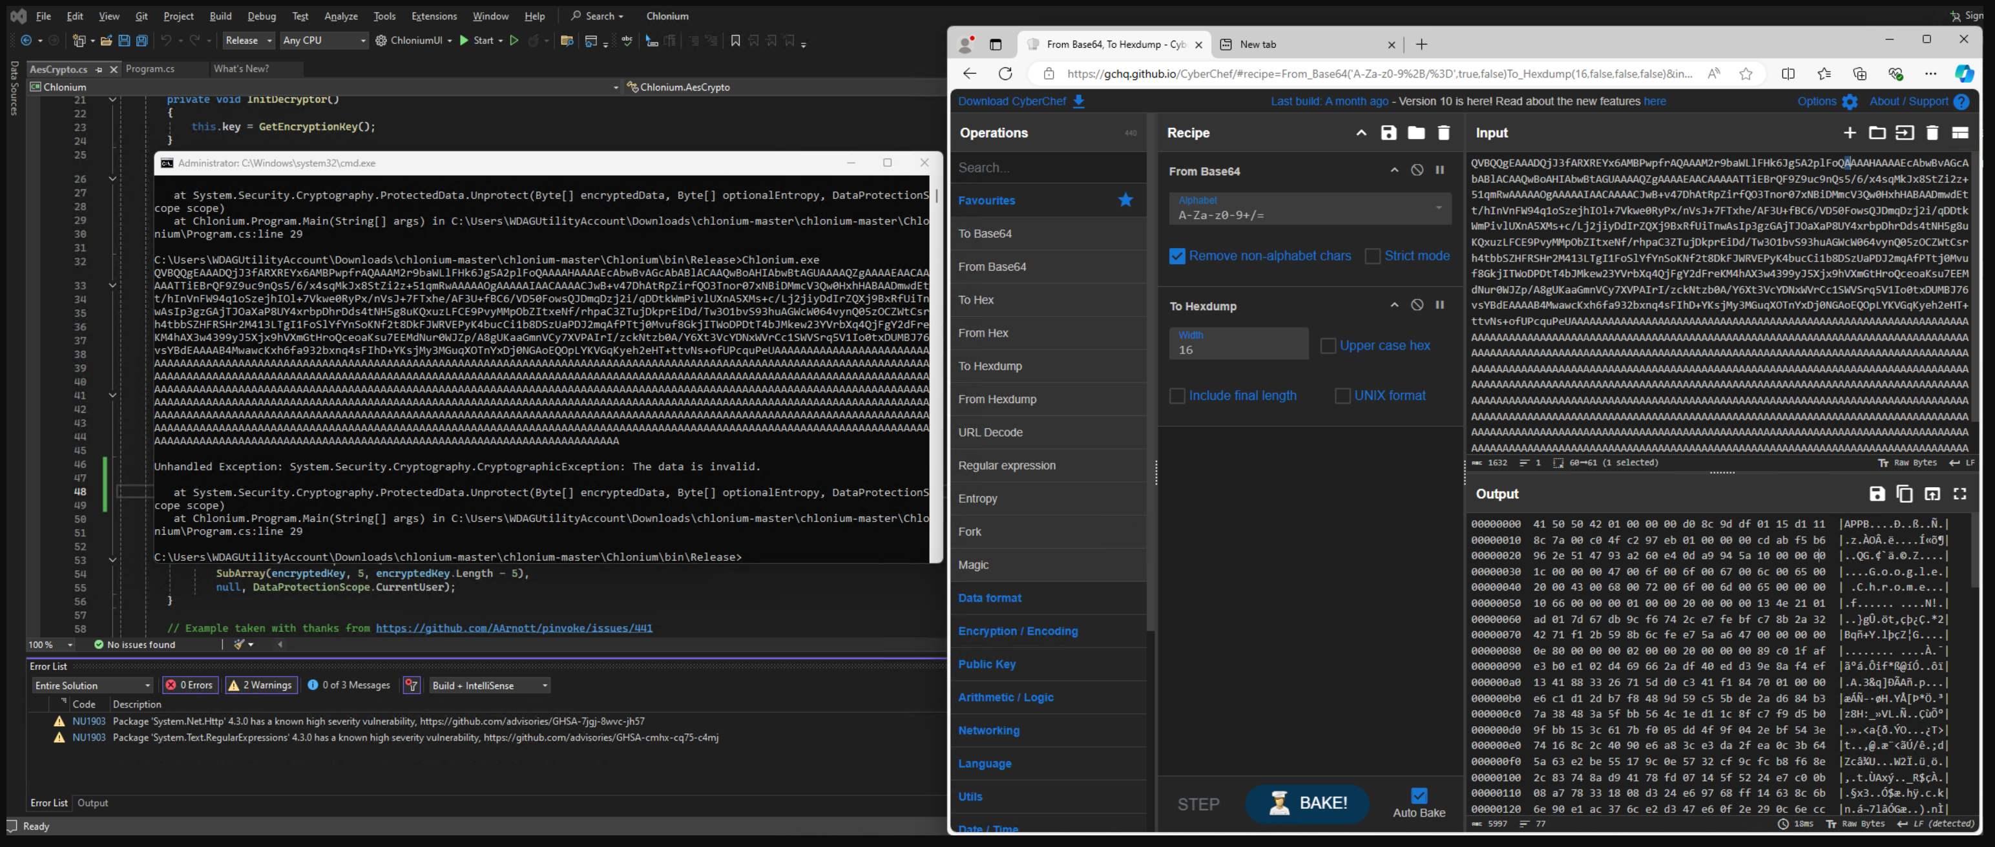Save the CyberChef recipe
The height and width of the screenshot is (847, 1995).
tap(1388, 133)
